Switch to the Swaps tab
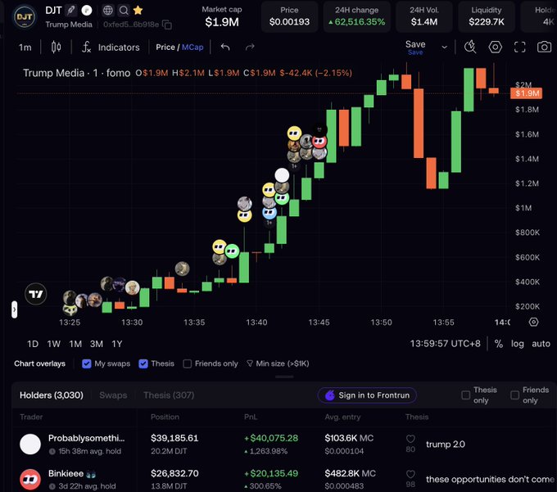 click(113, 395)
